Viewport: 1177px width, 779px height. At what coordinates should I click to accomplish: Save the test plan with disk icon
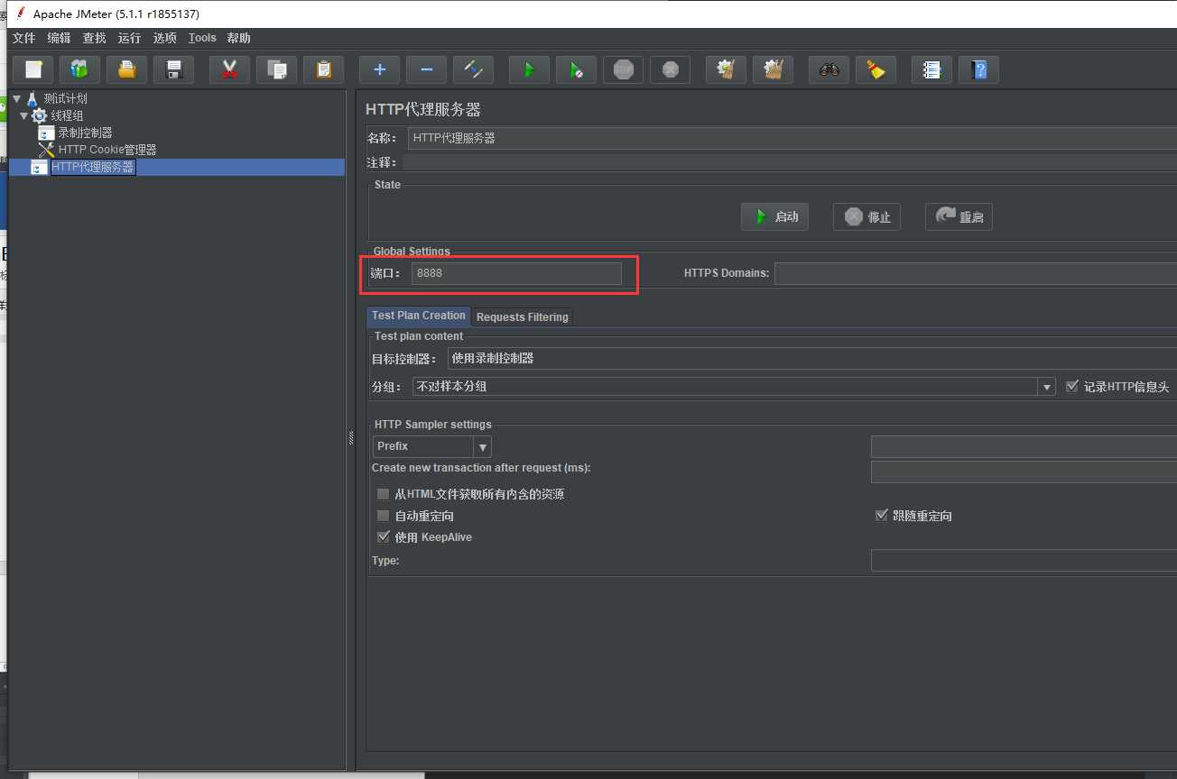174,69
